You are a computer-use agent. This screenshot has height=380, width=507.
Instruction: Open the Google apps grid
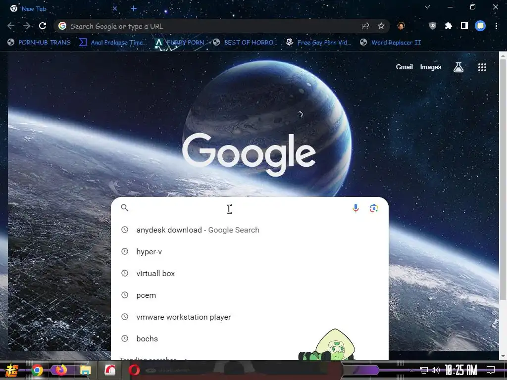[482, 67]
